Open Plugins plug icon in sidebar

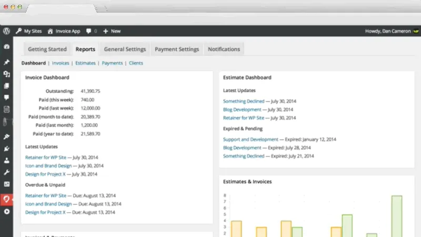[6, 149]
